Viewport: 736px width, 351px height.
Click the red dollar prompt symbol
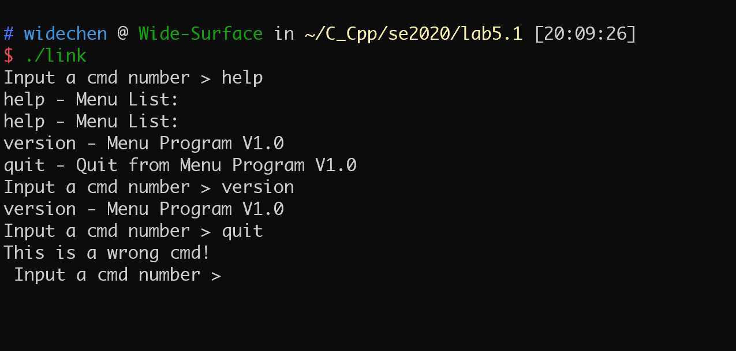tap(9, 56)
